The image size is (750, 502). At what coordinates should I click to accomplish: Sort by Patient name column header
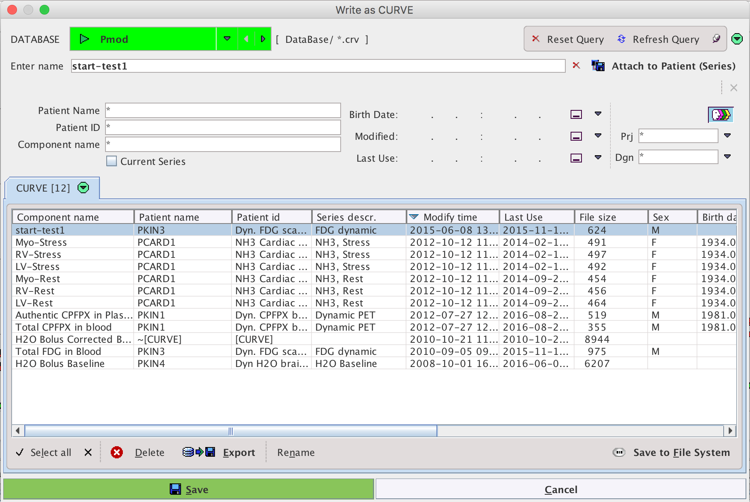(183, 217)
